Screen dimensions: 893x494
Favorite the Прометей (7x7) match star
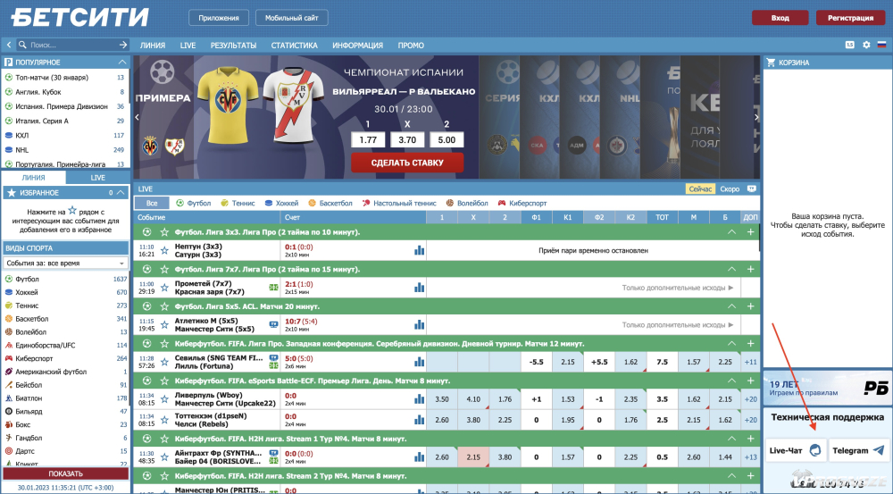tap(164, 287)
